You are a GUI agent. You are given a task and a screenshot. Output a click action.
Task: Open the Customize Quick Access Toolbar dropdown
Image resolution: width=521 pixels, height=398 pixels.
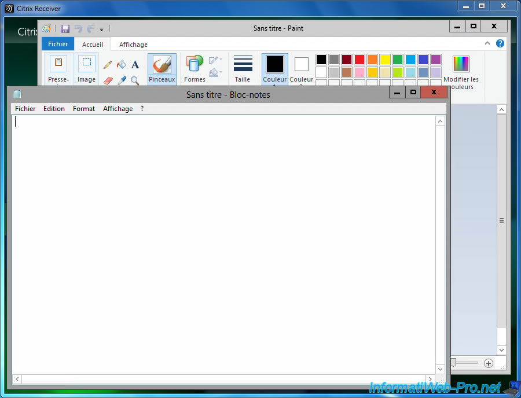click(102, 29)
